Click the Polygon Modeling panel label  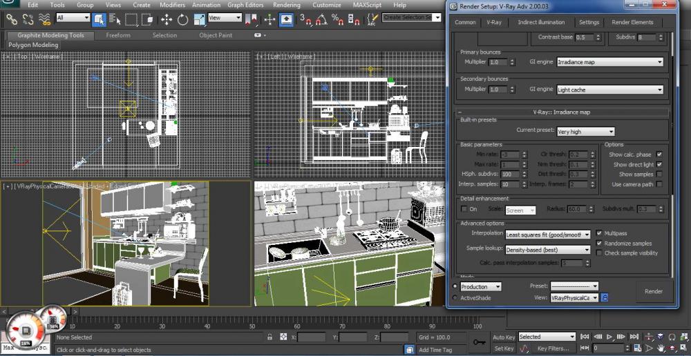tap(33, 45)
